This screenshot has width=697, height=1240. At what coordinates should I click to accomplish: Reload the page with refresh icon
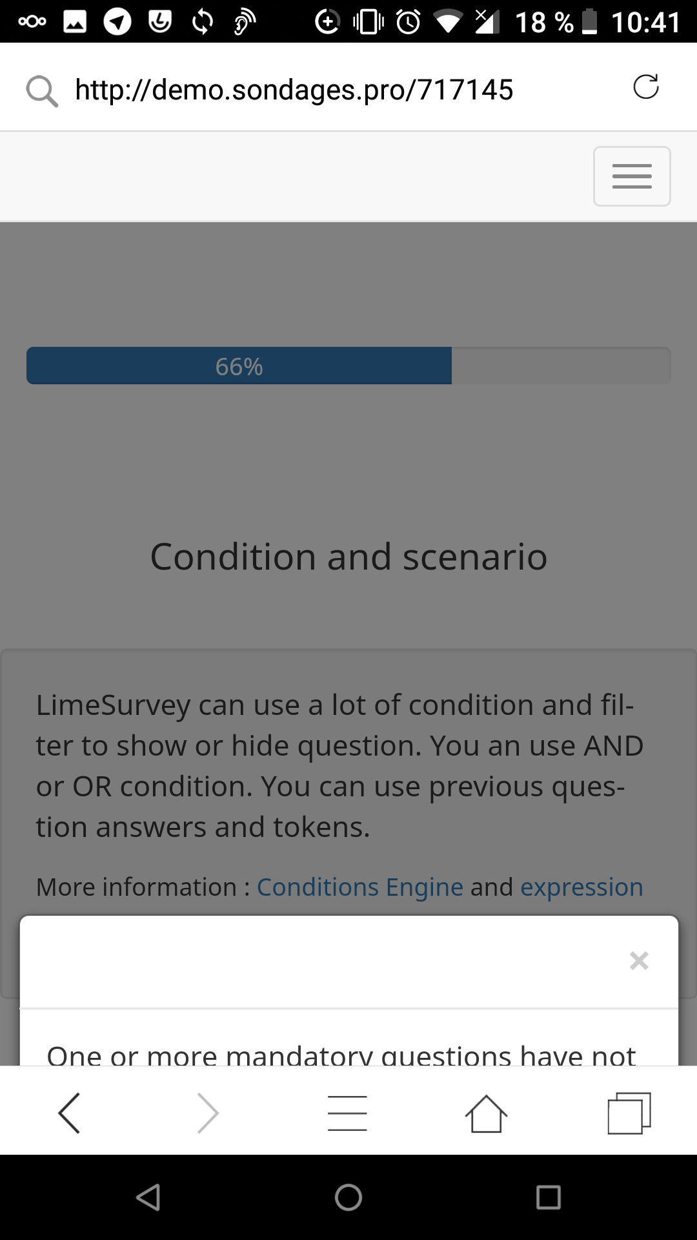point(645,87)
